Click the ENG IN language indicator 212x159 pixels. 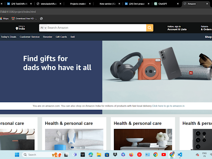tap(204, 155)
